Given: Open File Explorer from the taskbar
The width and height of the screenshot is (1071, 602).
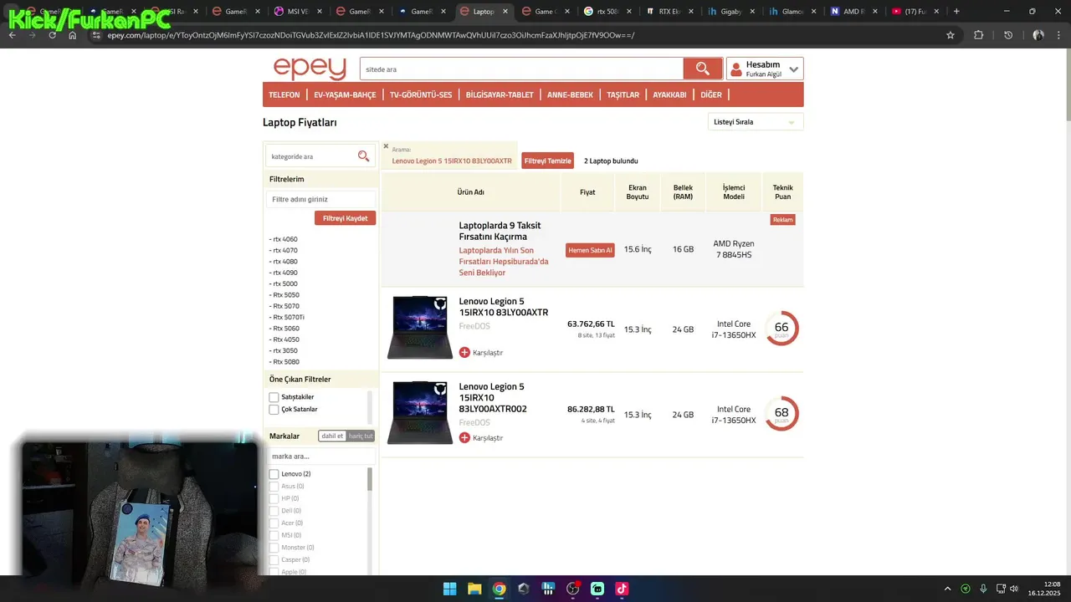Looking at the screenshot, I should 474,589.
